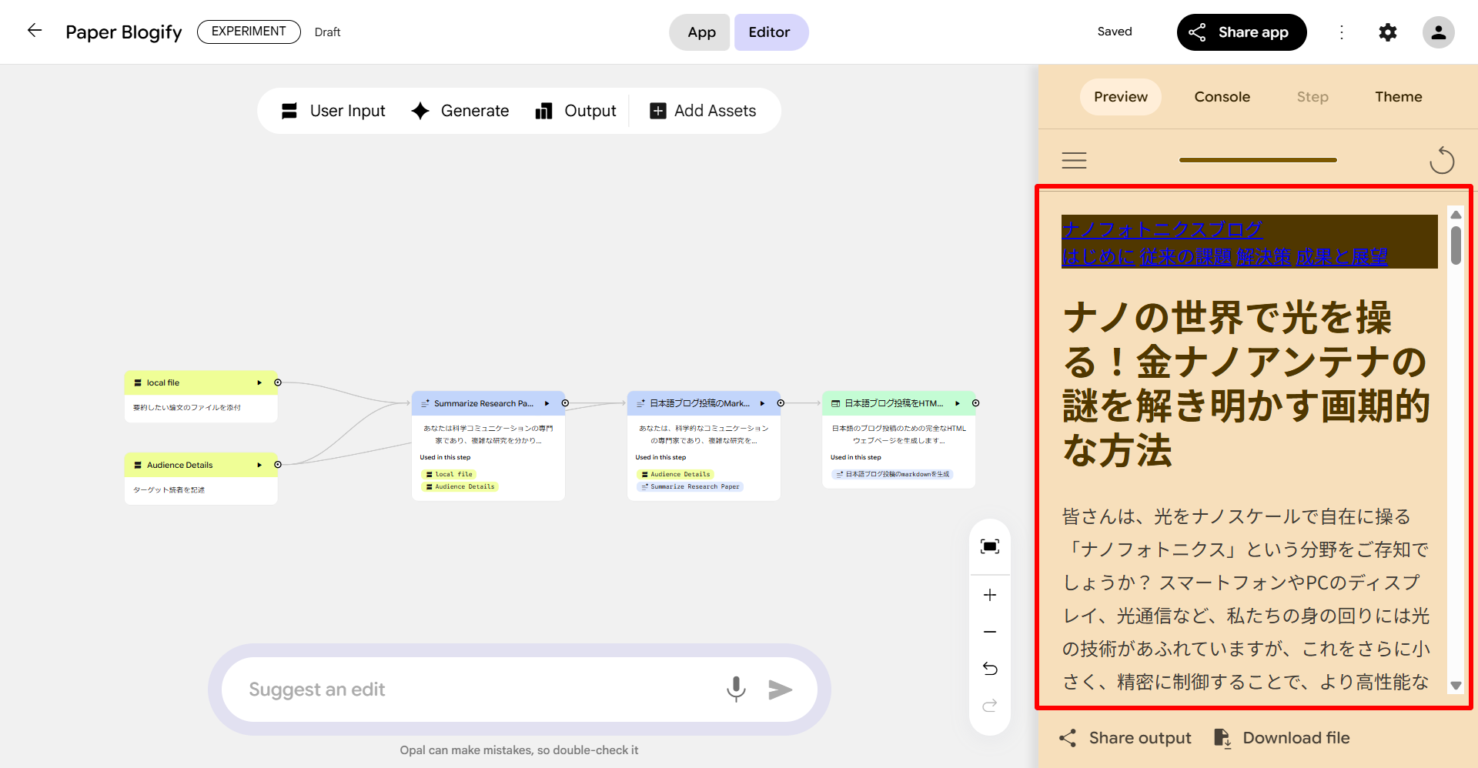The image size is (1478, 768).
Task: Undo last change on canvas controls
Action: [990, 669]
